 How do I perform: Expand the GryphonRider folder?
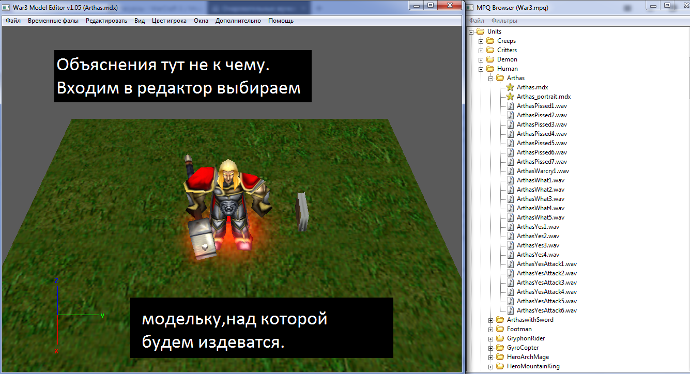491,338
